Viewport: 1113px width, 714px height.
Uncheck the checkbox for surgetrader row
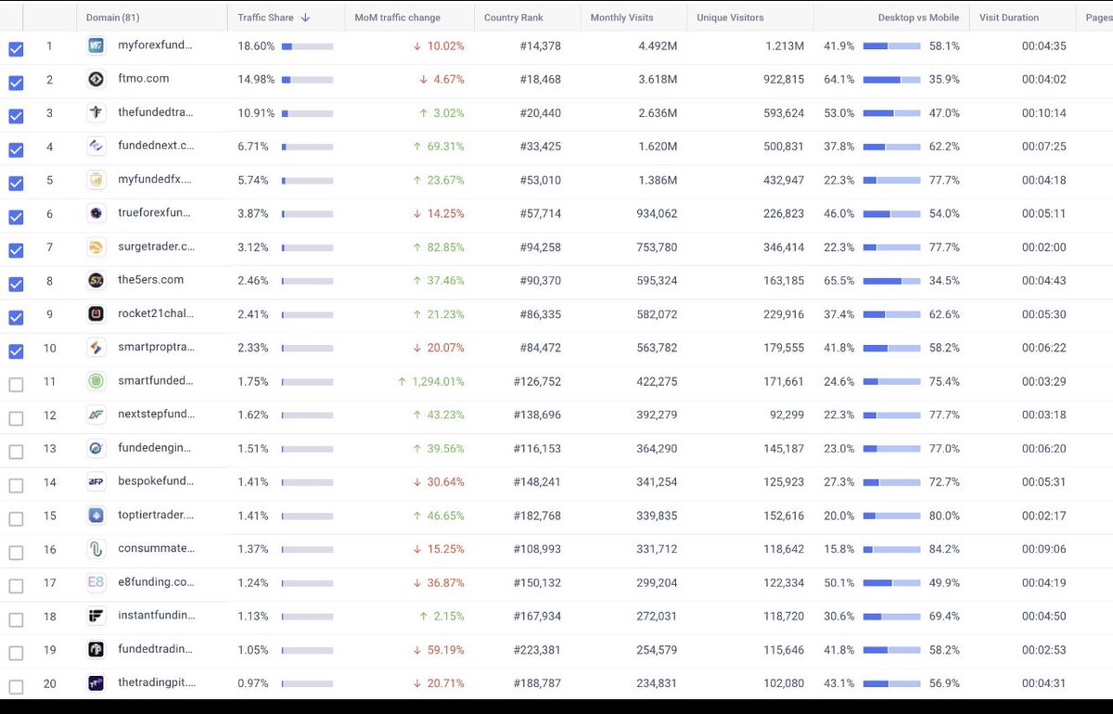(16, 250)
